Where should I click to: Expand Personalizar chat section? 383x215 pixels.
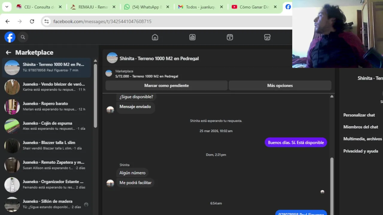pyautogui.click(x=359, y=115)
